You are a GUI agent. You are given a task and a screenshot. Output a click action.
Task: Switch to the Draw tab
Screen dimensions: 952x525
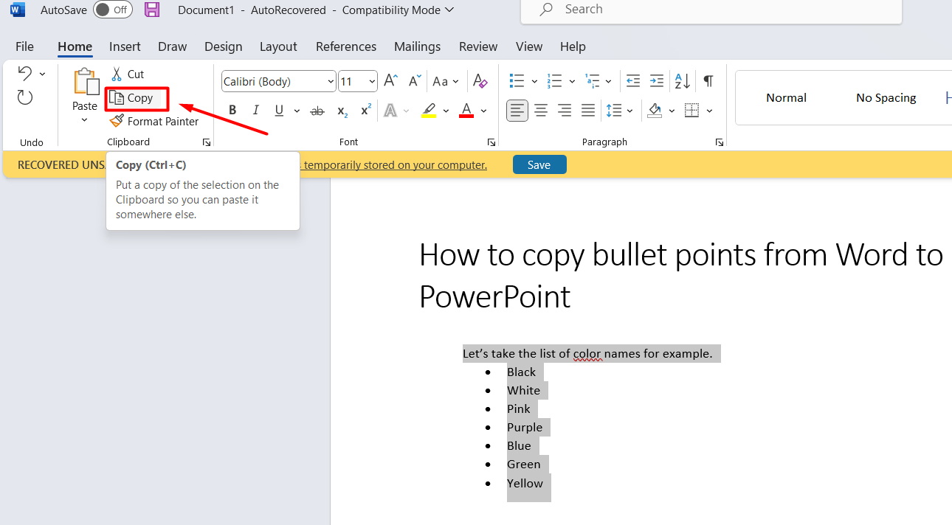pos(173,46)
